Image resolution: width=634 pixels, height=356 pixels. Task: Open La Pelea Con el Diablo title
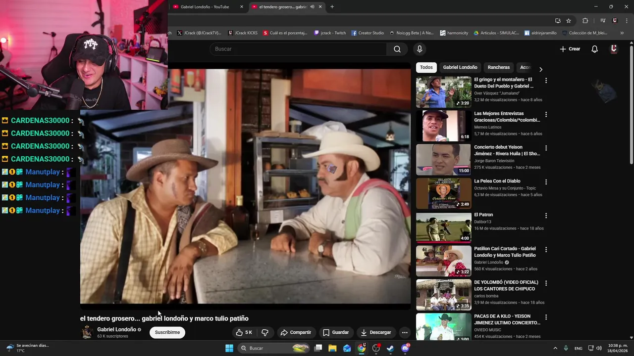(497, 181)
